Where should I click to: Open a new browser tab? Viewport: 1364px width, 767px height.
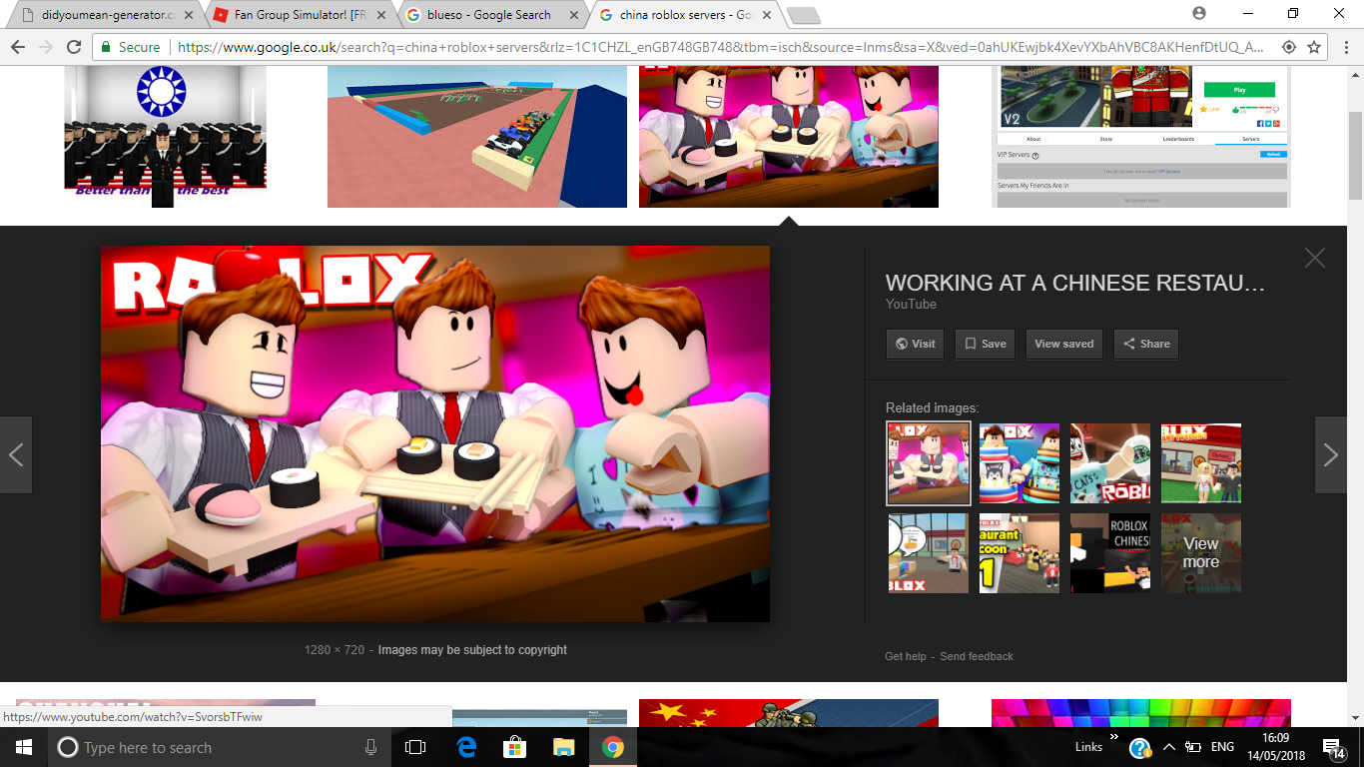click(803, 15)
